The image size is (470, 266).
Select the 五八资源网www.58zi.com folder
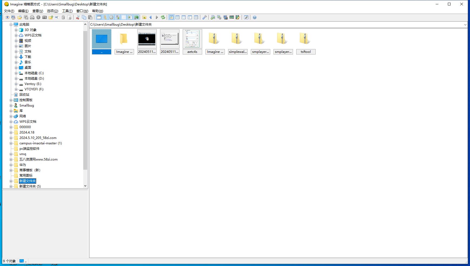tap(38, 159)
